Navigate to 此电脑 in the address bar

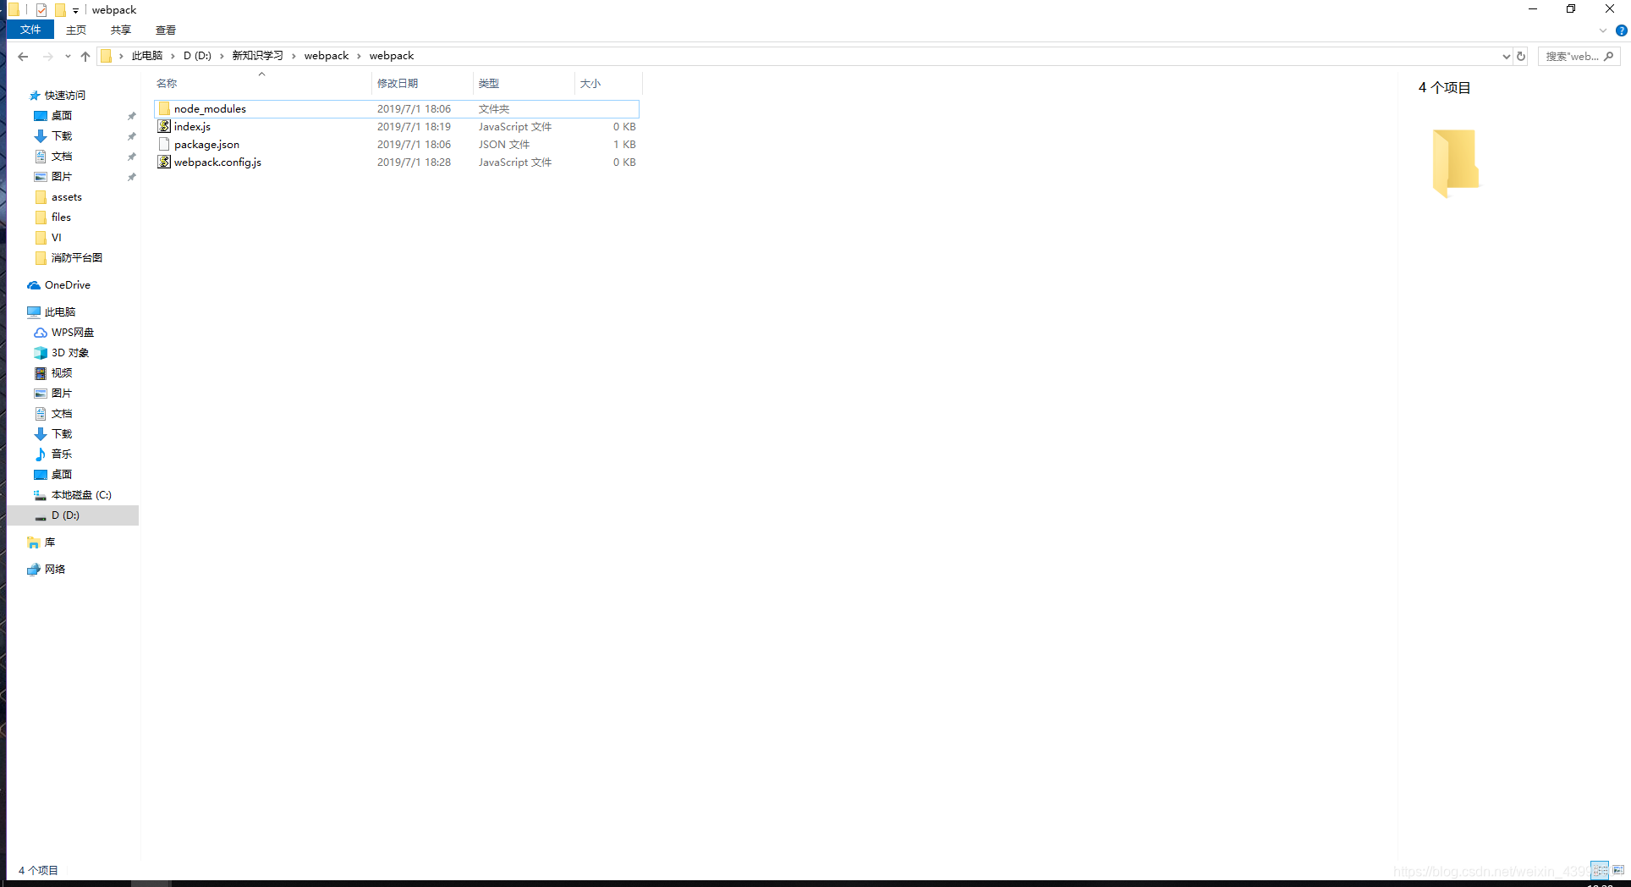point(147,56)
